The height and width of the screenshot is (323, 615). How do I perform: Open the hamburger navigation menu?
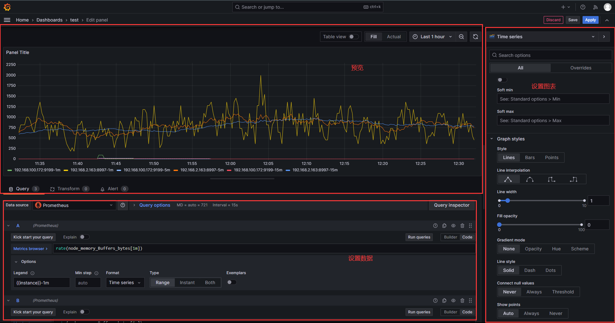7,20
